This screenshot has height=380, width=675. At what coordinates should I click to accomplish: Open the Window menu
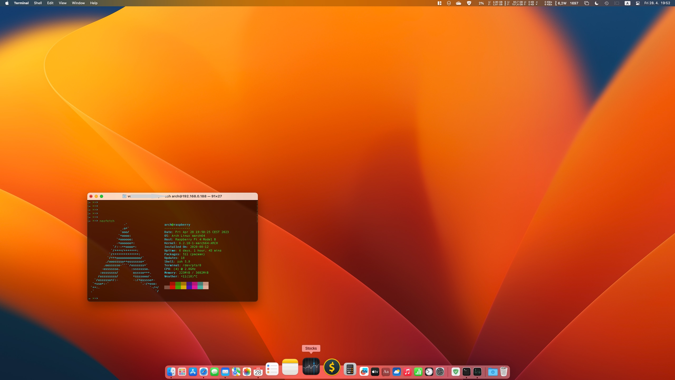tap(78, 3)
